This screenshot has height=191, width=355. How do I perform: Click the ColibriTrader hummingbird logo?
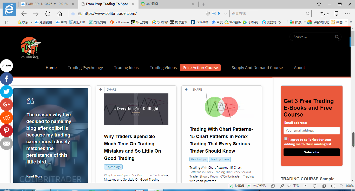[x=31, y=48]
